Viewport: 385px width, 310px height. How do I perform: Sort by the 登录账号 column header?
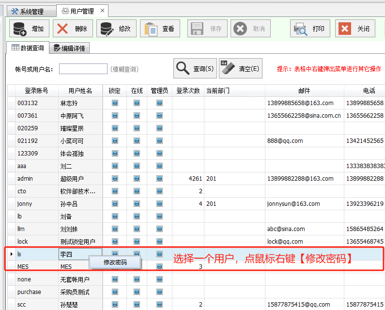[37, 91]
